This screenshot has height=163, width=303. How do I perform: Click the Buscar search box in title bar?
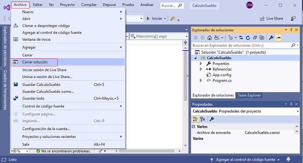coord(172,5)
